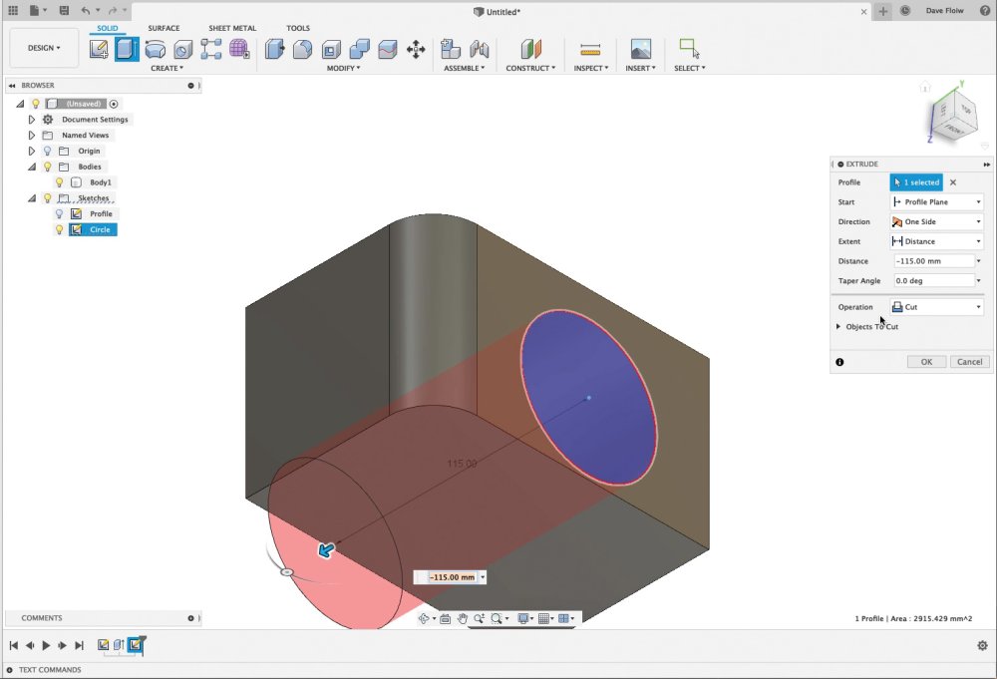Open the Modify menu
Screen dimensions: 997x679
point(343,68)
